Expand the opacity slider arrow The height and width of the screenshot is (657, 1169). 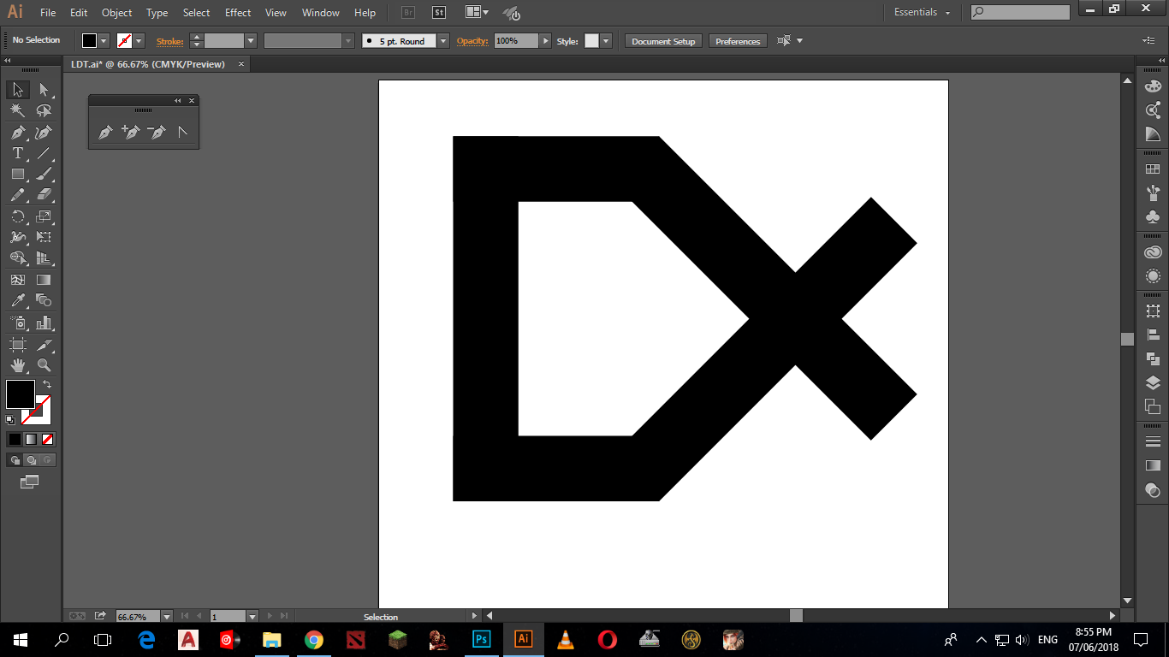[545, 41]
